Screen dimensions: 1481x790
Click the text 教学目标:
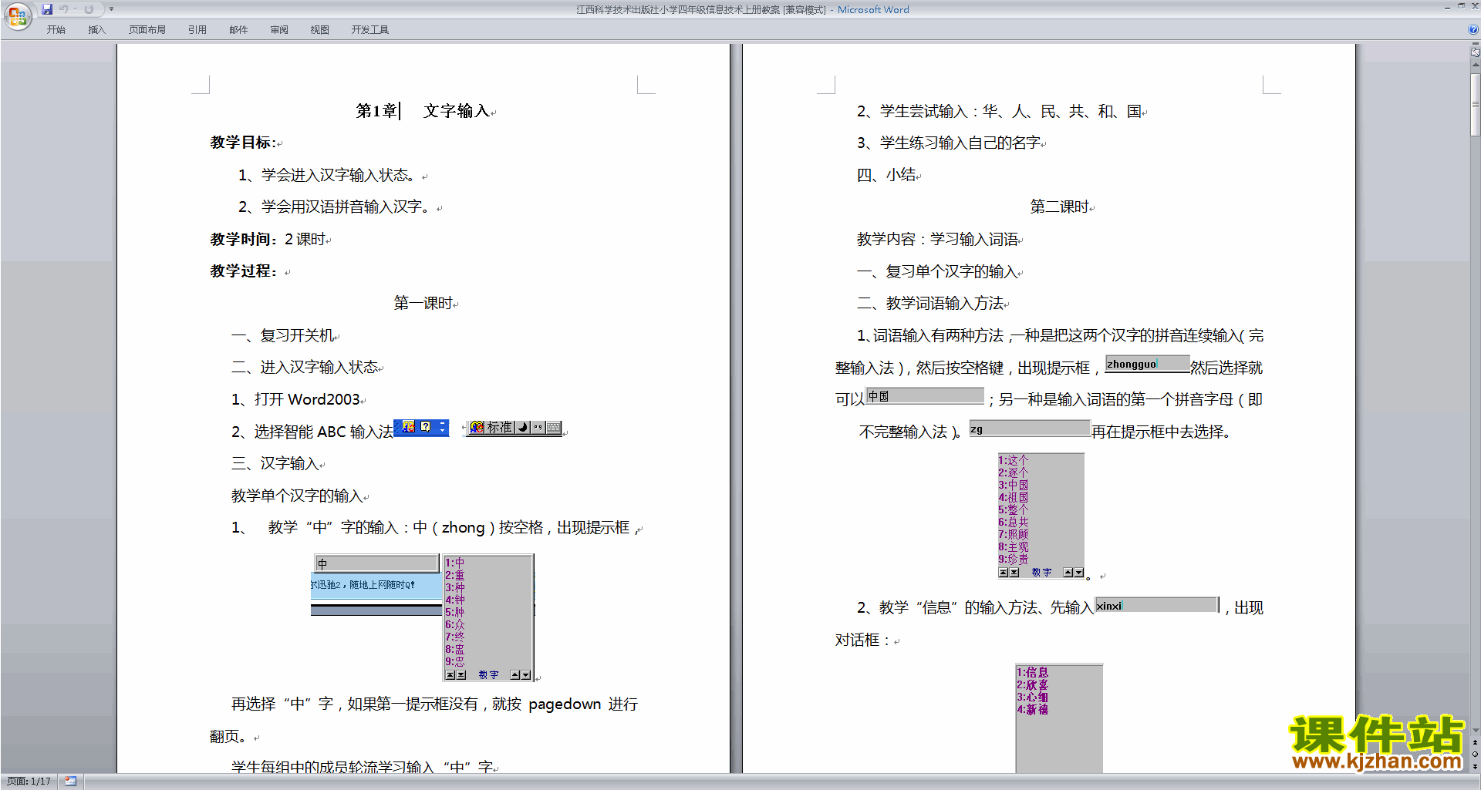pos(243,143)
